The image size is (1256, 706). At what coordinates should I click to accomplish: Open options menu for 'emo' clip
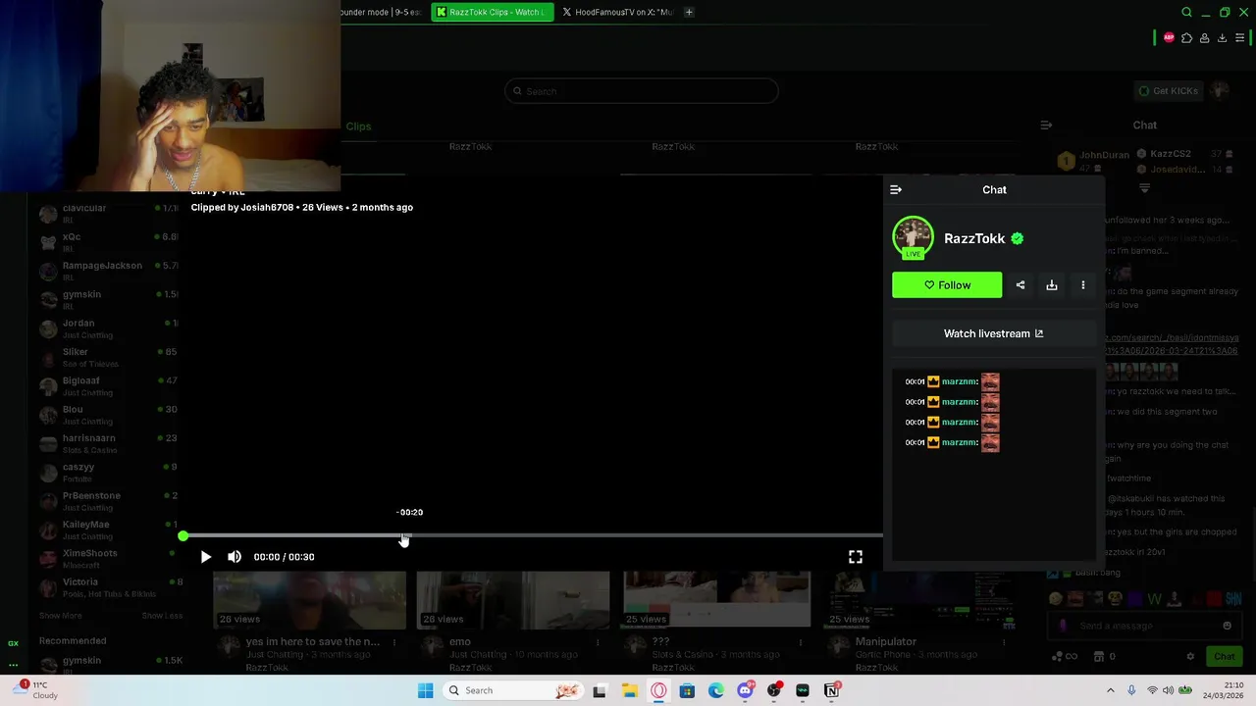point(598,642)
